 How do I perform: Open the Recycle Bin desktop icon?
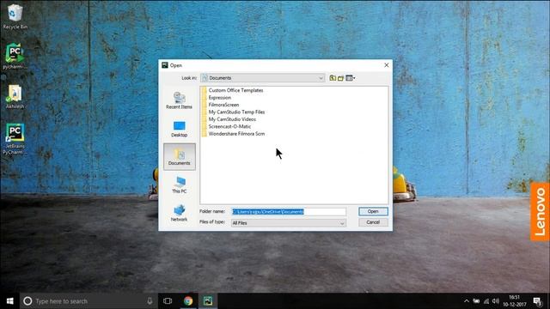[15, 16]
